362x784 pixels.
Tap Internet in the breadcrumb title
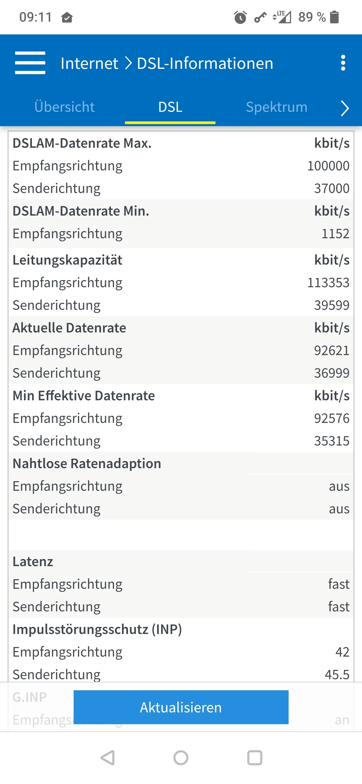point(89,63)
